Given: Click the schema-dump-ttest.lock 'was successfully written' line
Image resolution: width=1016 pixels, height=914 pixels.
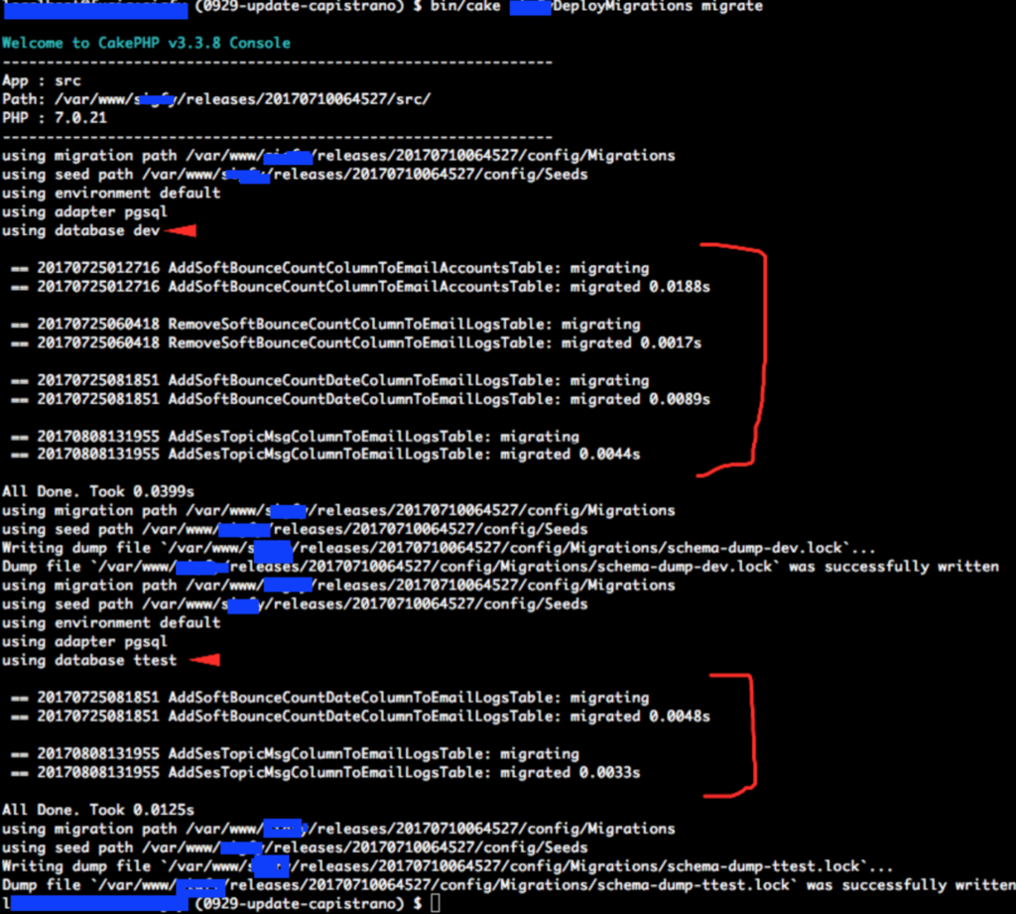Looking at the screenshot, I should (x=509, y=885).
